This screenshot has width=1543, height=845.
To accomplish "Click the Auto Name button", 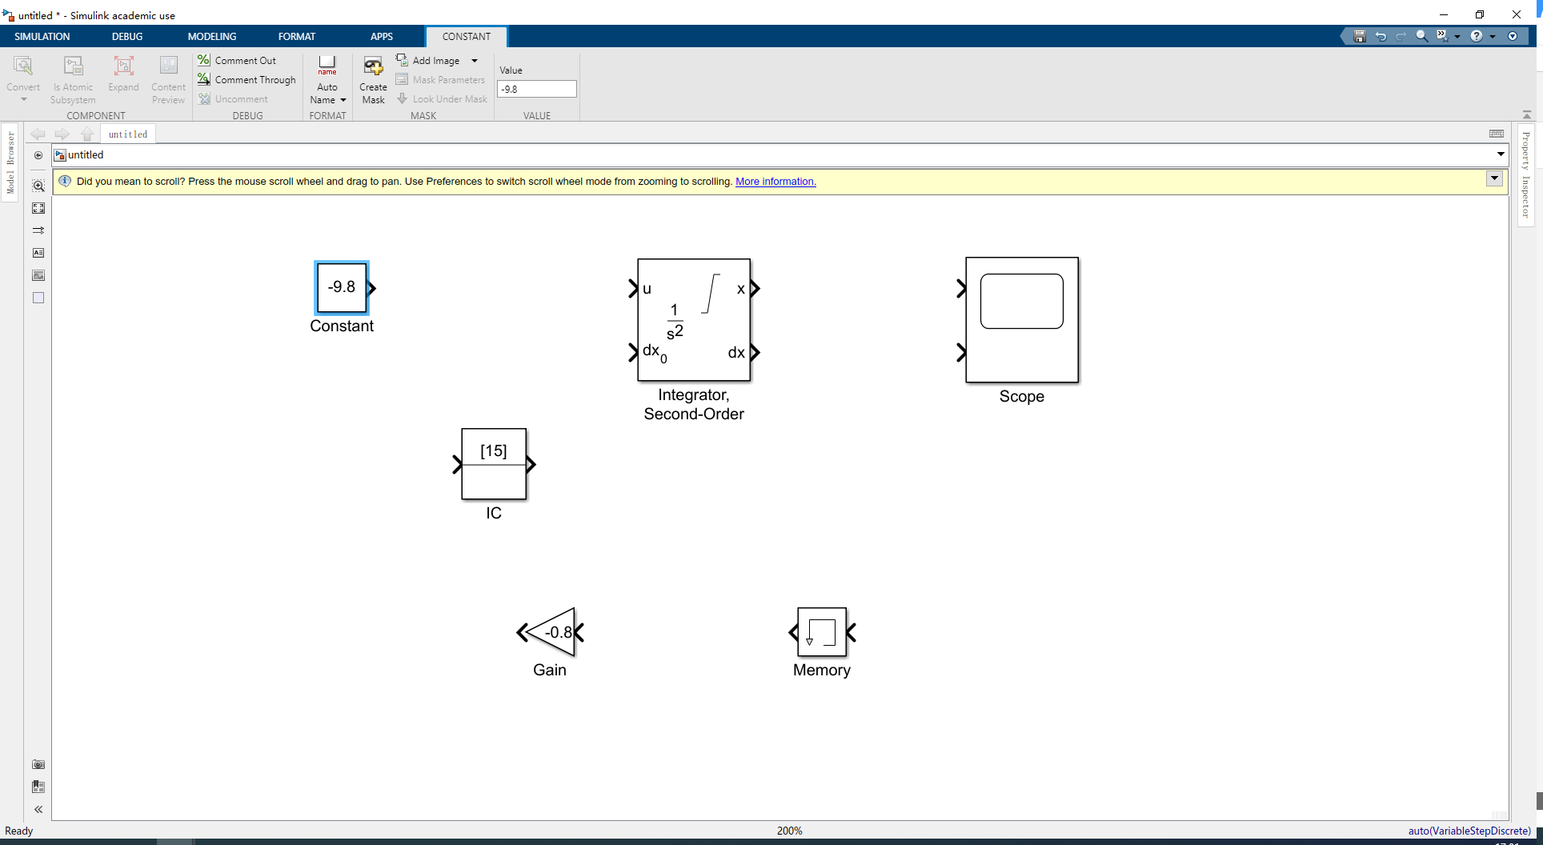I will coord(327,79).
